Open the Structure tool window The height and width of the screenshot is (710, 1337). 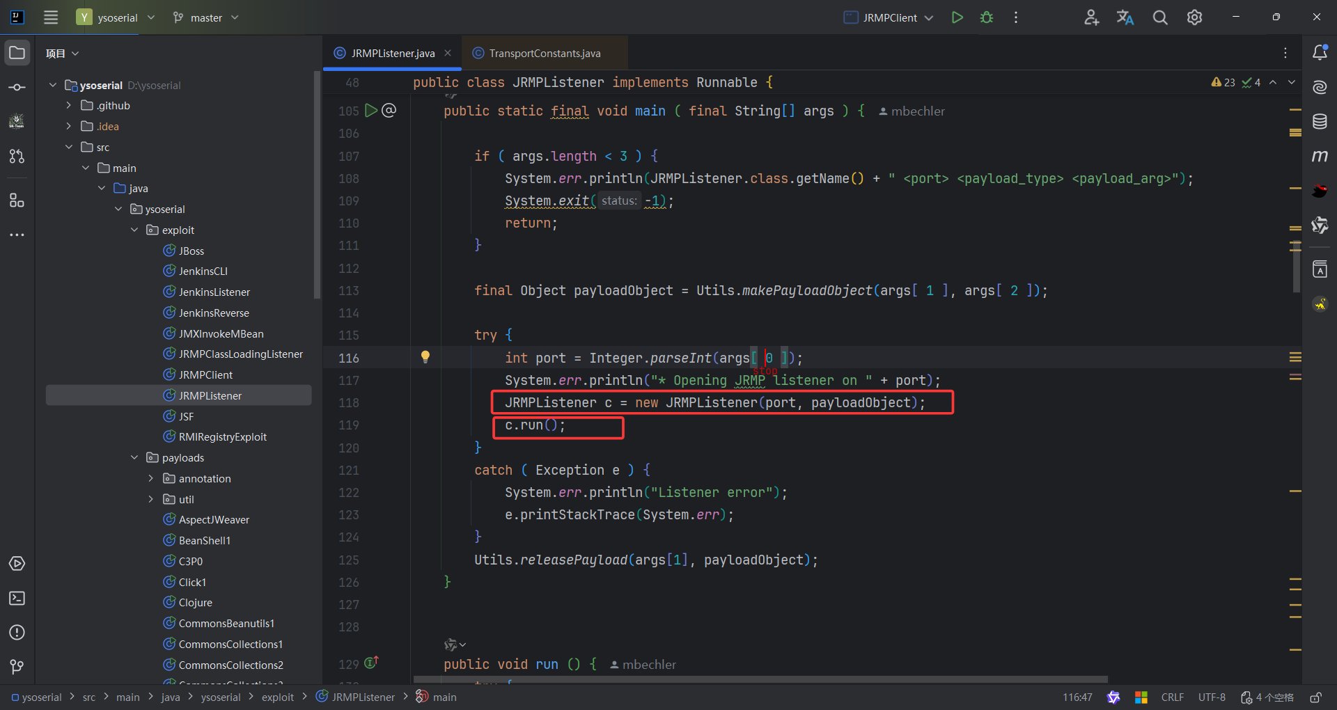click(x=17, y=200)
